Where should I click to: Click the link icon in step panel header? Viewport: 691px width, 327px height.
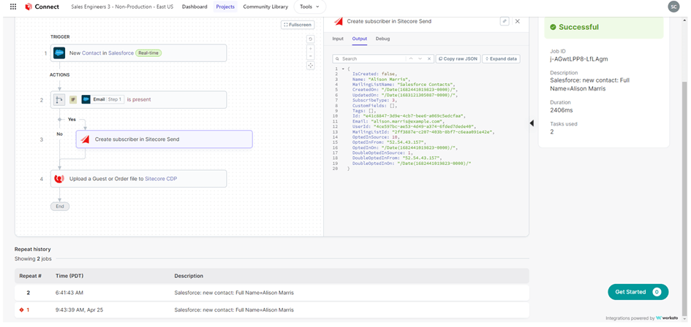click(x=505, y=21)
